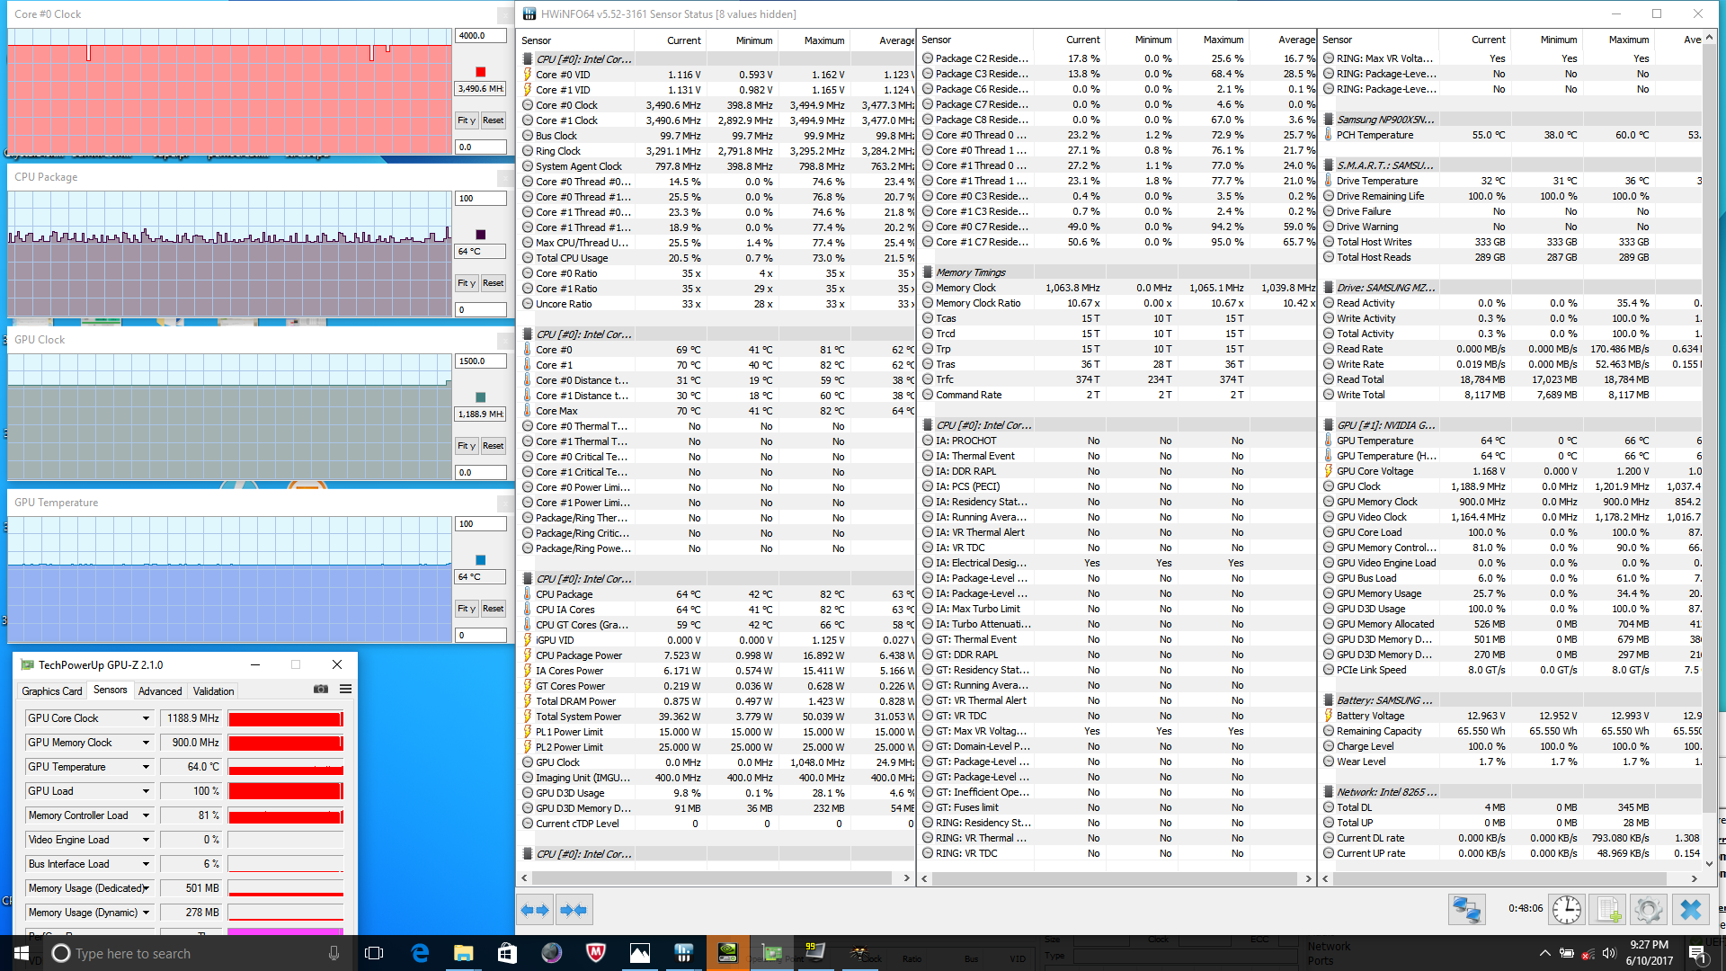
Task: Open File Explorer from the taskbar
Action: 464,953
